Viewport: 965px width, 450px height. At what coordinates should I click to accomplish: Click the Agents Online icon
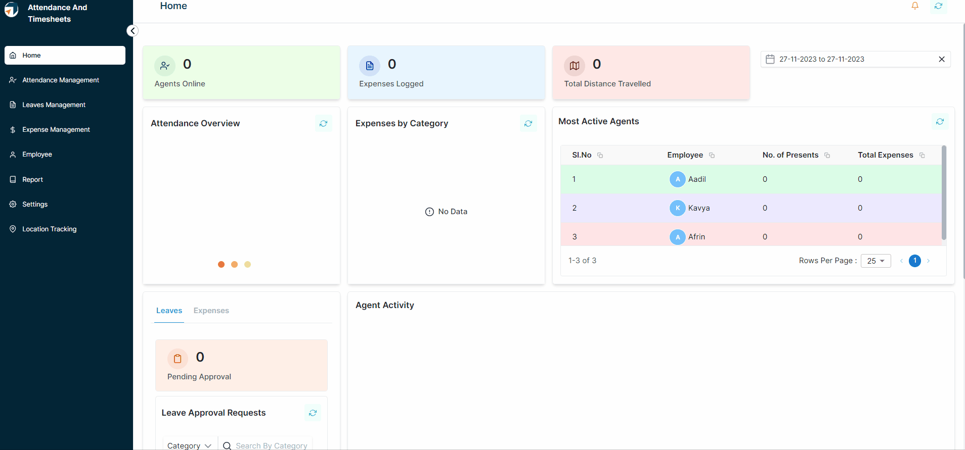coord(165,66)
